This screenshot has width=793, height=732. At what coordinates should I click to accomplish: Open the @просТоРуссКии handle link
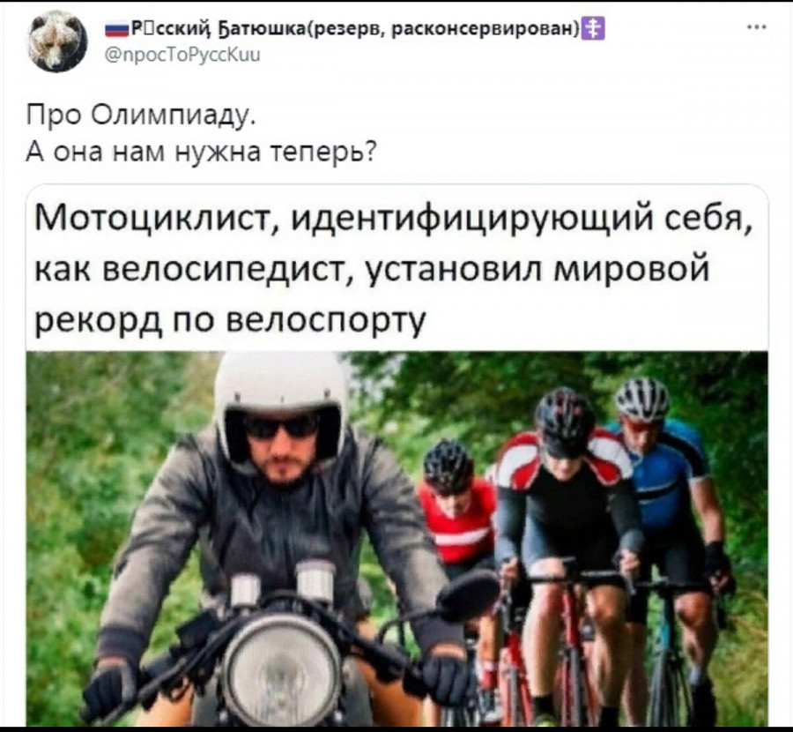(x=182, y=54)
